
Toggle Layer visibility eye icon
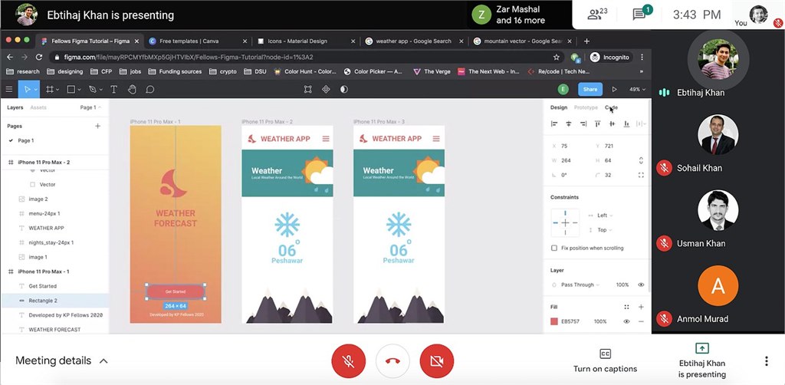tap(641, 285)
